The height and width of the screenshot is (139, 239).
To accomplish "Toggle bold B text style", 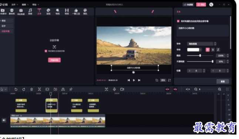I will click(208, 50).
